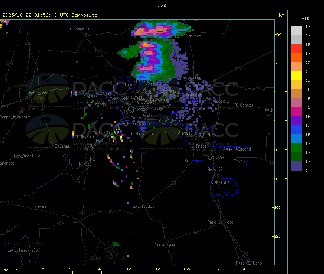The height and width of the screenshot is (274, 324).
Task: Click the 140 km x-axis tick label
Action: 244,269
